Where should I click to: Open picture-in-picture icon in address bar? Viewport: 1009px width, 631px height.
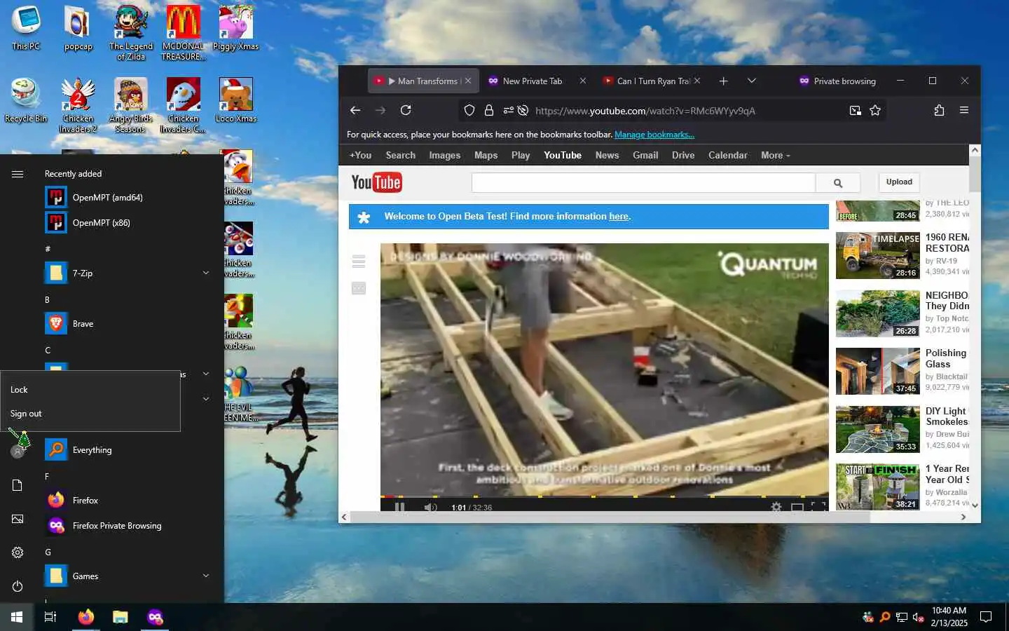855,110
